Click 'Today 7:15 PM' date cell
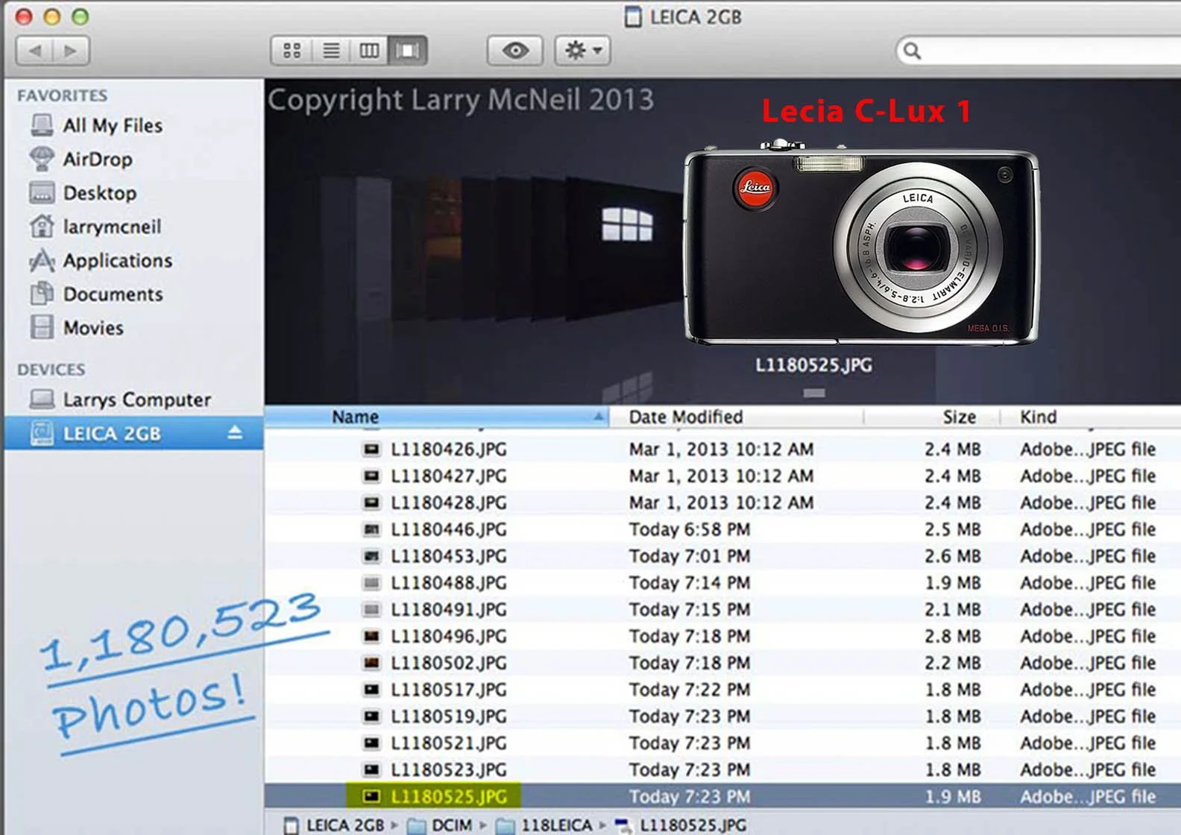 tap(690, 609)
